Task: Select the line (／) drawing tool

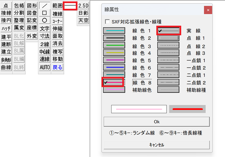Action: (x=44, y=5)
